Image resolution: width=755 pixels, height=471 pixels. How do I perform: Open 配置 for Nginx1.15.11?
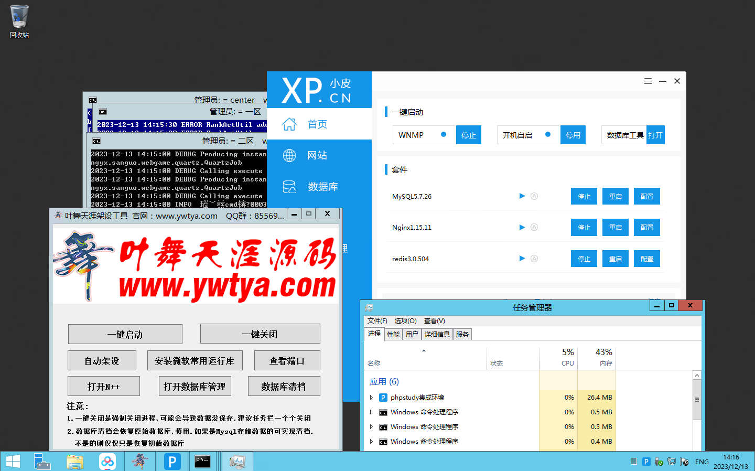pos(647,227)
